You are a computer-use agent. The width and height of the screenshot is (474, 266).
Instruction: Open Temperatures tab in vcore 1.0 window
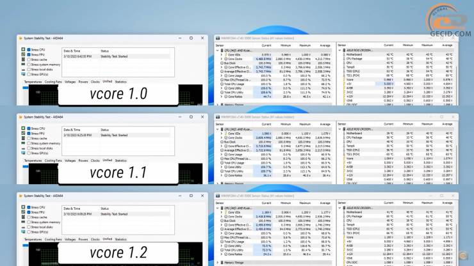click(33, 82)
